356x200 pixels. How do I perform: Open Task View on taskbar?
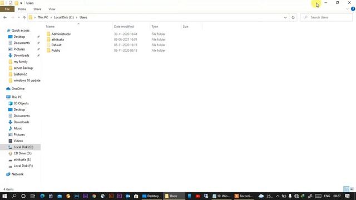click(33, 196)
